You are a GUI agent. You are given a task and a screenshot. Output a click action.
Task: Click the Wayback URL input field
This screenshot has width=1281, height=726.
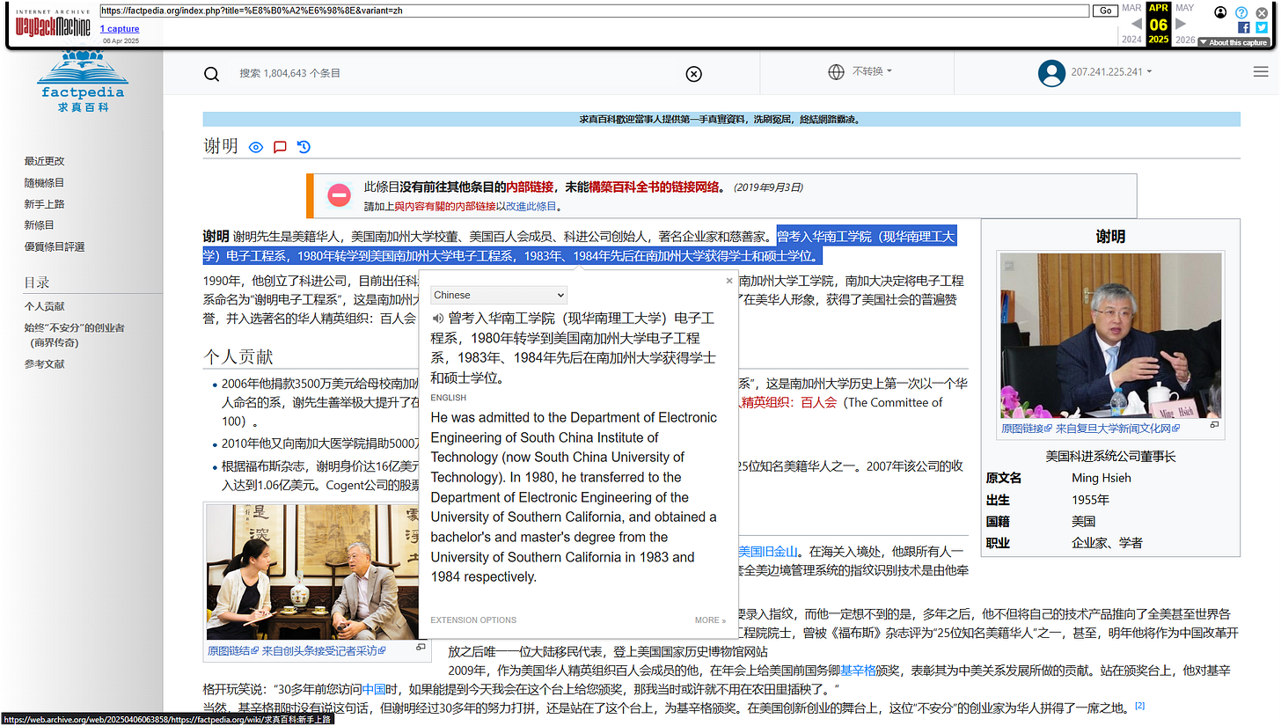(595, 11)
